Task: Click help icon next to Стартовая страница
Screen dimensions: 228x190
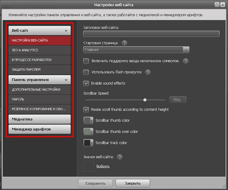Action: click(x=125, y=43)
